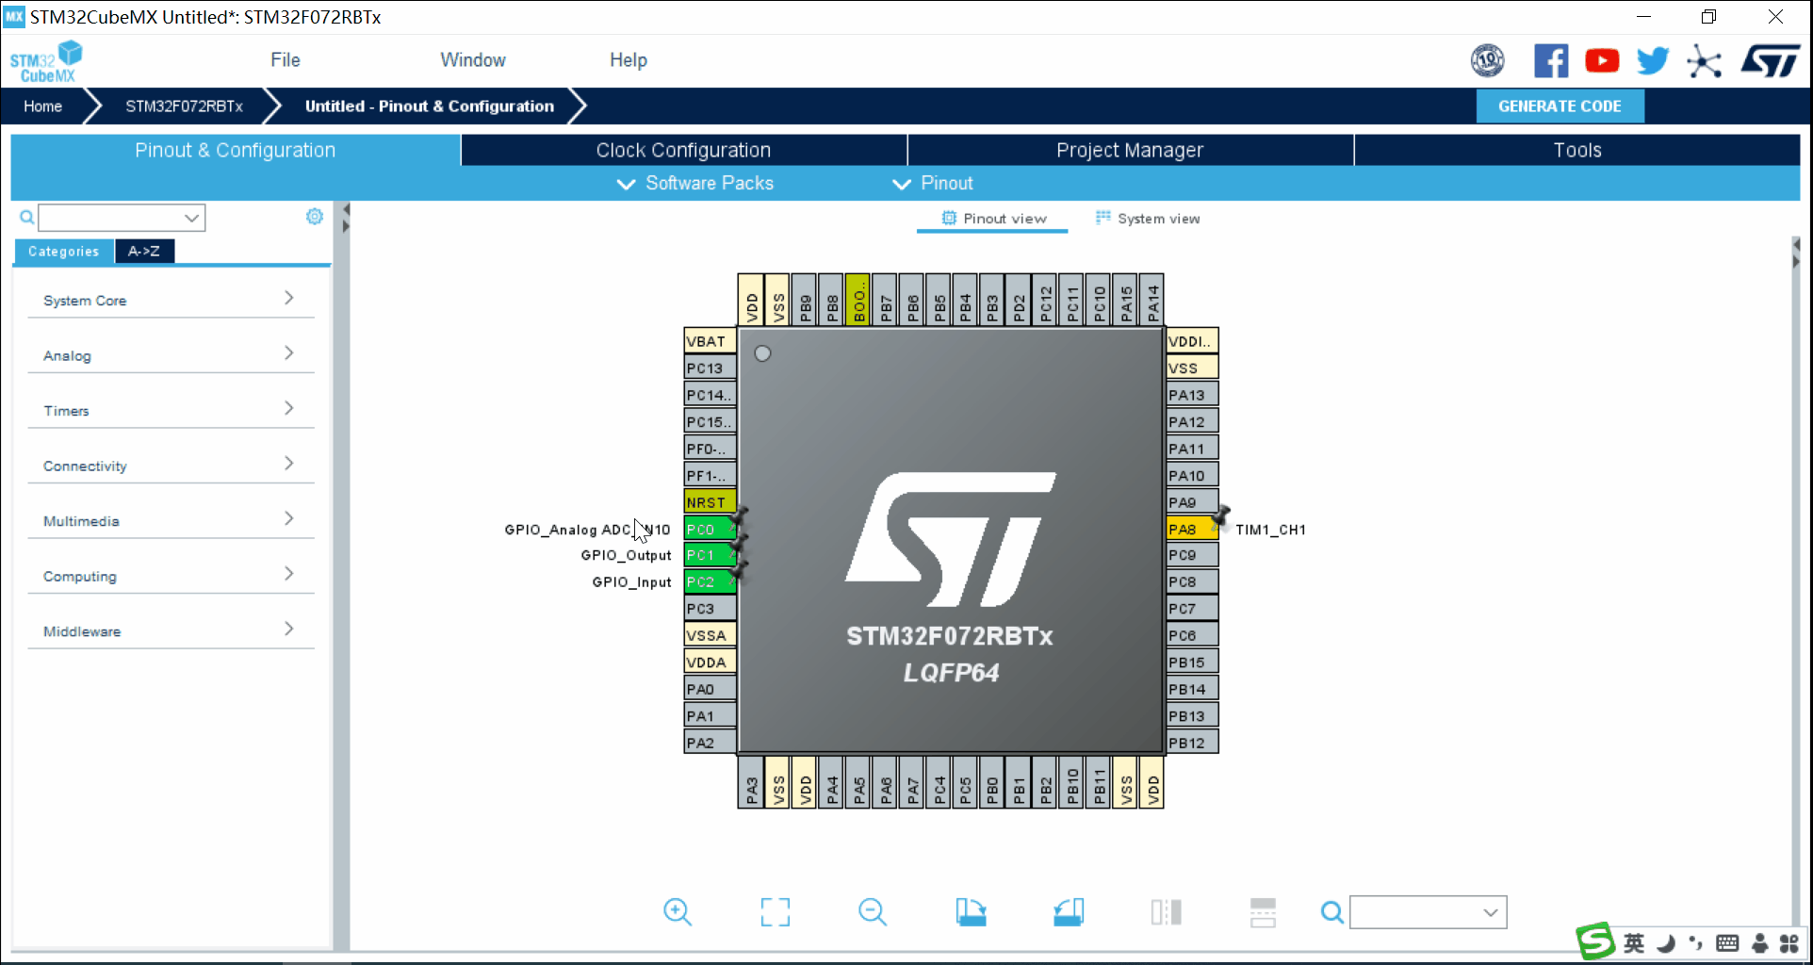Expand Connectivity category
The width and height of the screenshot is (1813, 965).
click(x=171, y=466)
